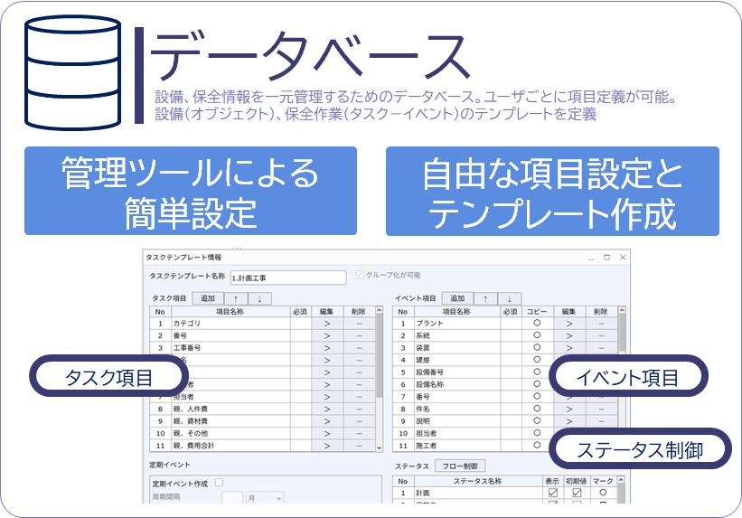Click the up arrow for タスク項目
The height and width of the screenshot is (518, 742).
click(236, 298)
